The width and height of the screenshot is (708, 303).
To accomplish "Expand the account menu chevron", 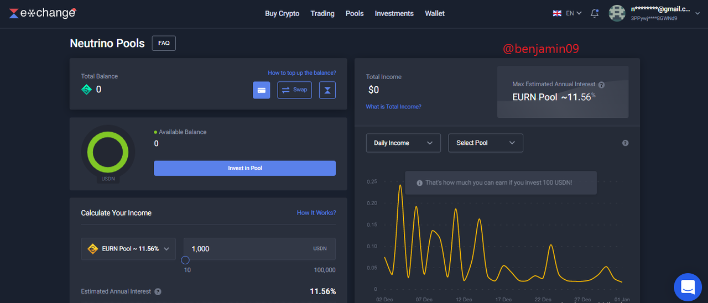I will (697, 13).
